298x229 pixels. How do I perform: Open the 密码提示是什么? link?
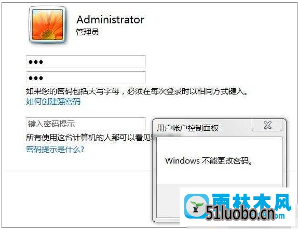coord(55,149)
